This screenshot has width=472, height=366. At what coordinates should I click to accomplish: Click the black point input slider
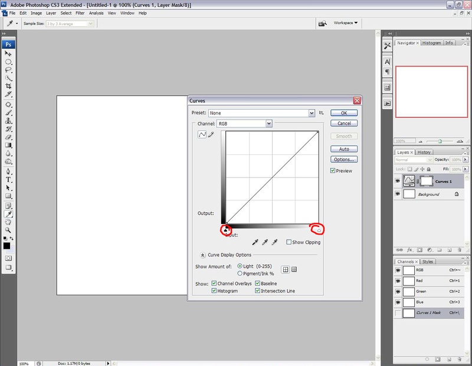[226, 230]
